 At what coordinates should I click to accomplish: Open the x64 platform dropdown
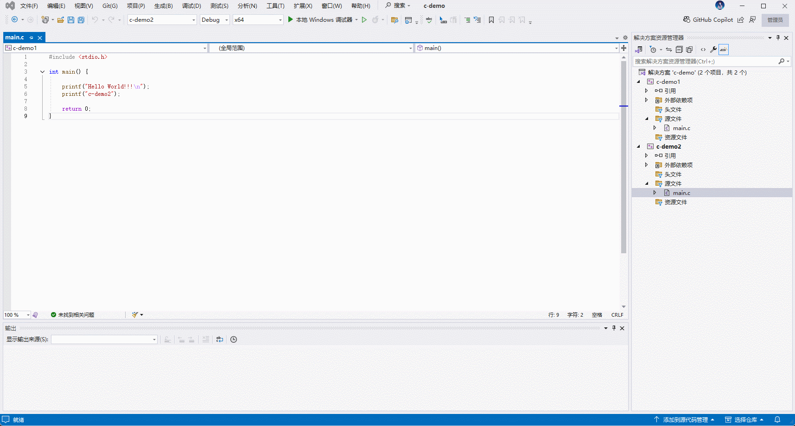pos(258,20)
